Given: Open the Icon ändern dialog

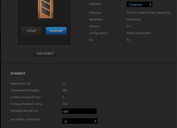Looking at the screenshot, I should pyautogui.click(x=45, y=54).
